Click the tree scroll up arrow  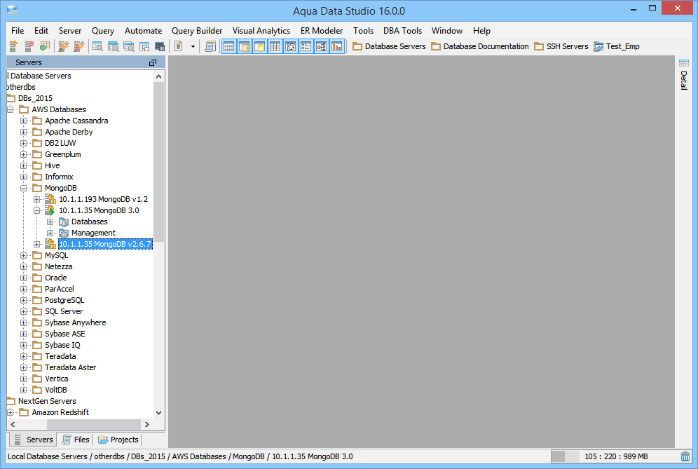159,76
